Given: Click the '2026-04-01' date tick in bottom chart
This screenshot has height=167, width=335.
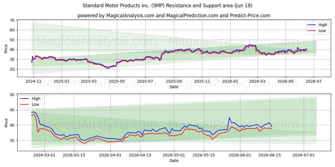Looking at the screenshot, I should pos(110,155).
